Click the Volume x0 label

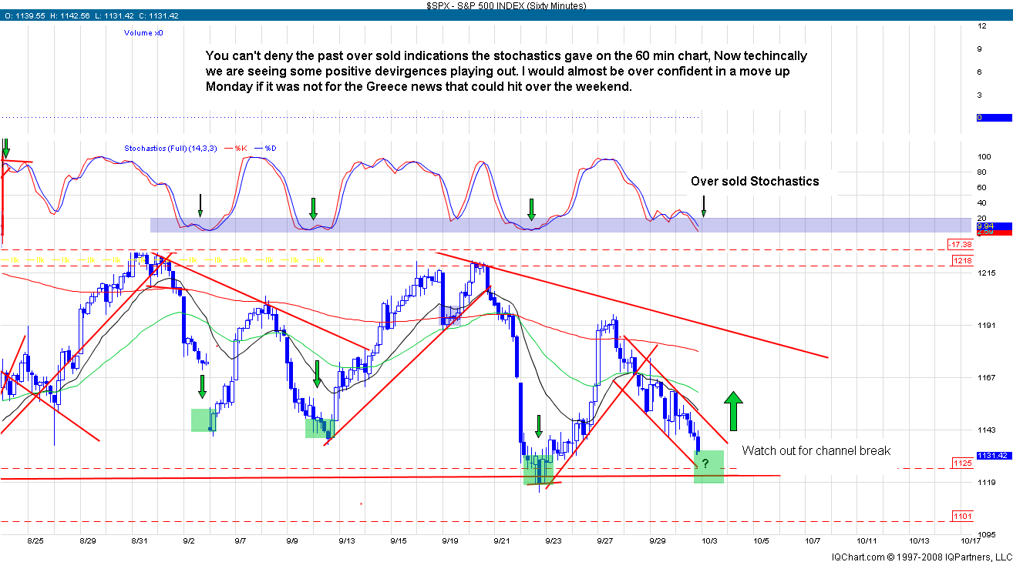pyautogui.click(x=143, y=33)
